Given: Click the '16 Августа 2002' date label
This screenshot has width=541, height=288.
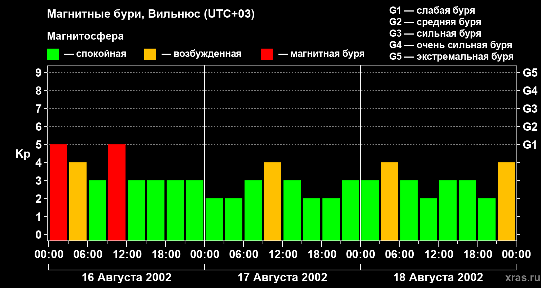Looking at the screenshot, I should [x=127, y=278].
